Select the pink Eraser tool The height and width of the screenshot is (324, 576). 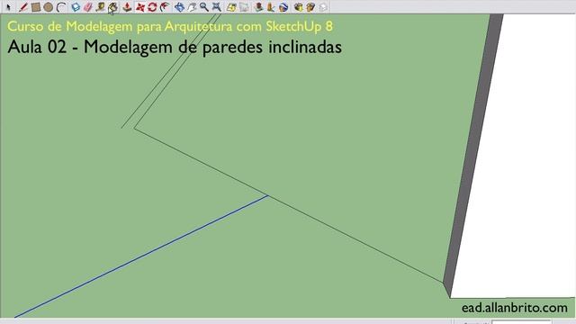click(x=88, y=7)
